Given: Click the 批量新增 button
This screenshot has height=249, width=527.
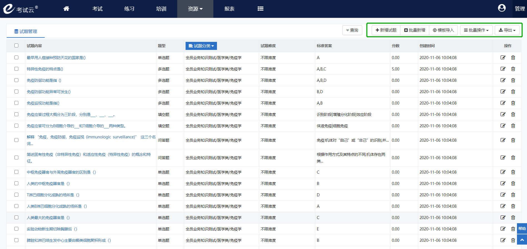Looking at the screenshot, I should [414, 30].
